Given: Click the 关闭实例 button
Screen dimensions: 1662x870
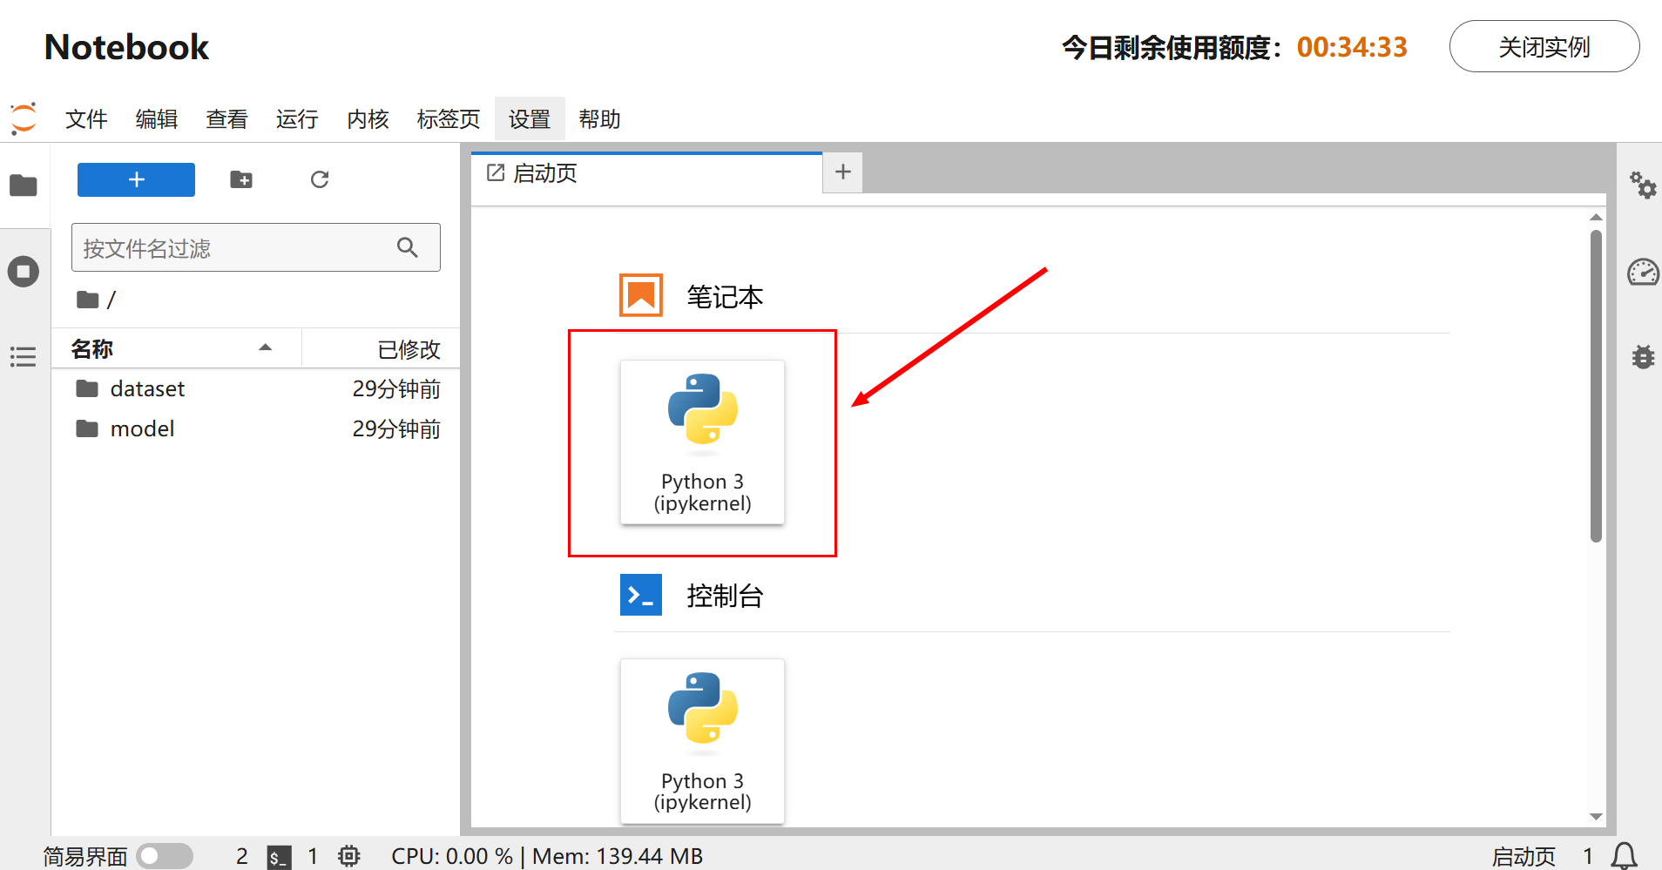Looking at the screenshot, I should (1544, 46).
